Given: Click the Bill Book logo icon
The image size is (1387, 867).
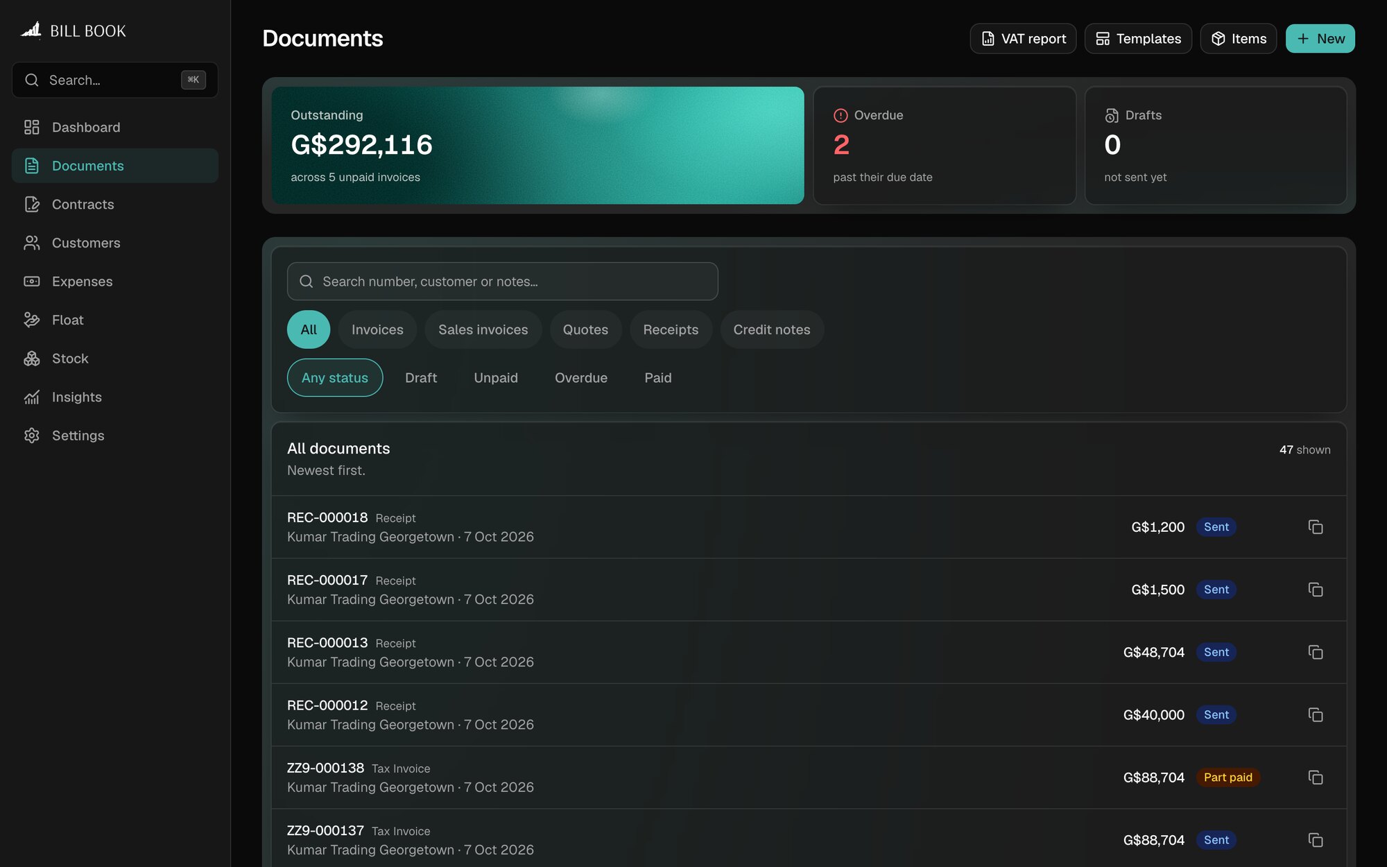Looking at the screenshot, I should (x=31, y=31).
